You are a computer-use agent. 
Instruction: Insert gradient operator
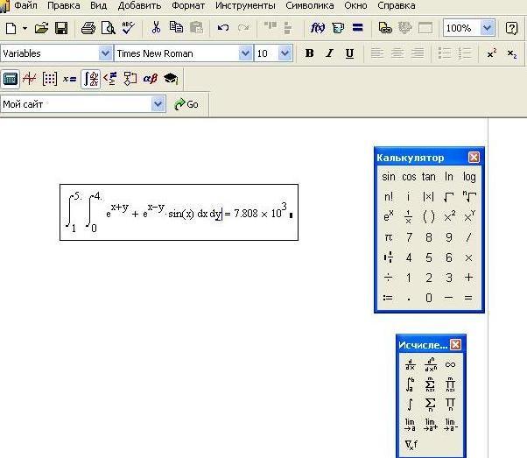coord(411,445)
